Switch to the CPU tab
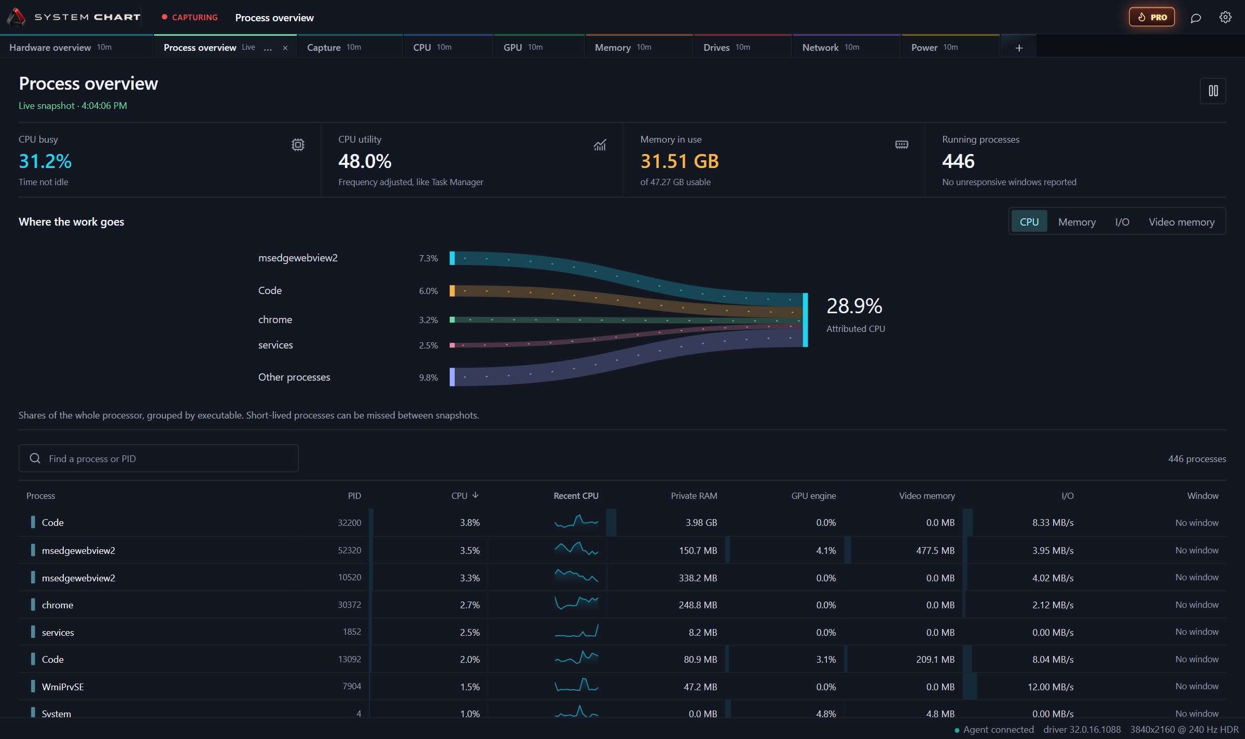 [448, 47]
